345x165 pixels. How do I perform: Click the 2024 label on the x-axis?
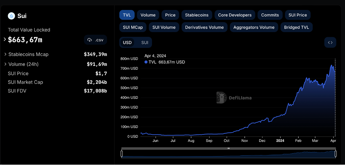pyautogui.click(x=280, y=141)
